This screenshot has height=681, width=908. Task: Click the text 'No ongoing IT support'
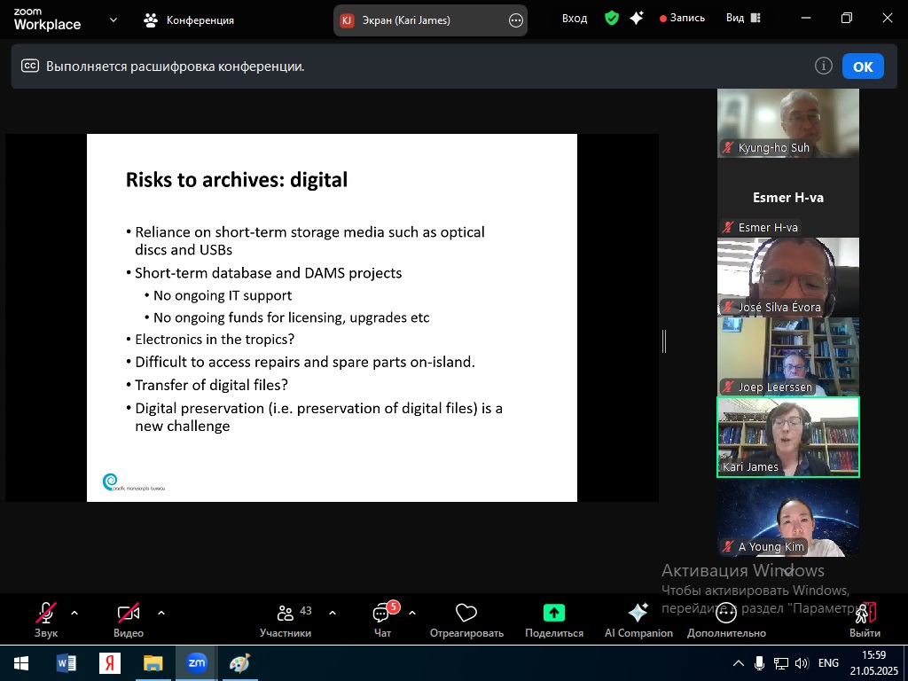click(x=223, y=295)
